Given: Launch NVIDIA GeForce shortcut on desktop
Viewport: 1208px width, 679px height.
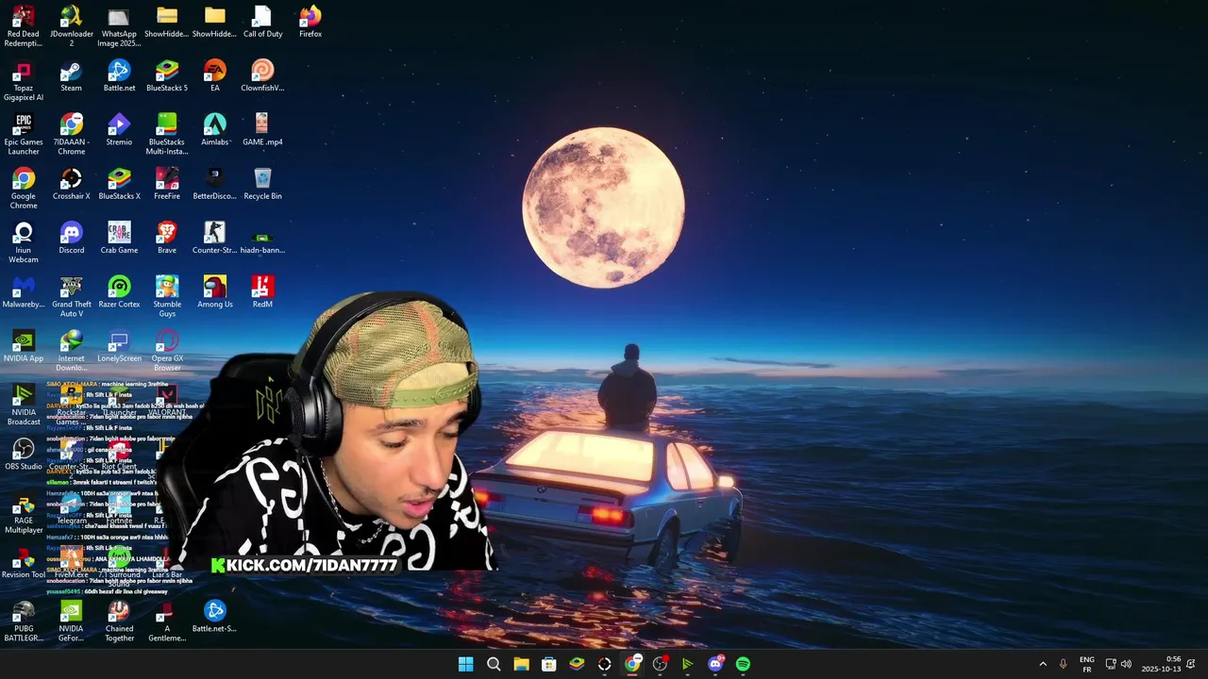Looking at the screenshot, I should click(x=72, y=621).
